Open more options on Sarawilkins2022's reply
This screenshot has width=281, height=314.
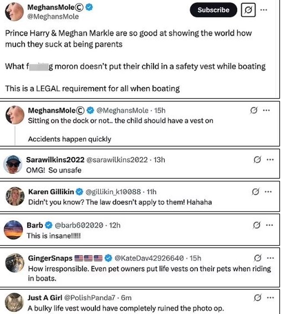(270, 160)
